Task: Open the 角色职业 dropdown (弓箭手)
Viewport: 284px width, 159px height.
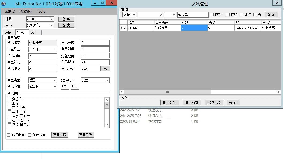Action: click(54, 49)
